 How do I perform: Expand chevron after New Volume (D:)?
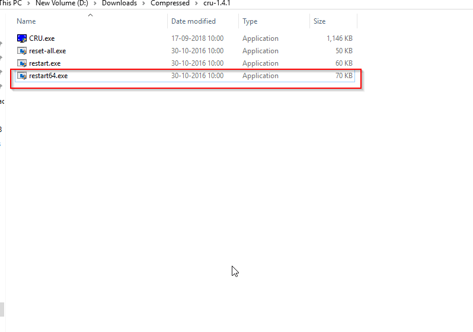click(95, 4)
